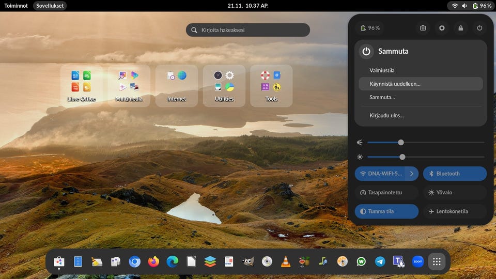Open Telegram from the dock
This screenshot has width=496, height=279.
(380, 261)
